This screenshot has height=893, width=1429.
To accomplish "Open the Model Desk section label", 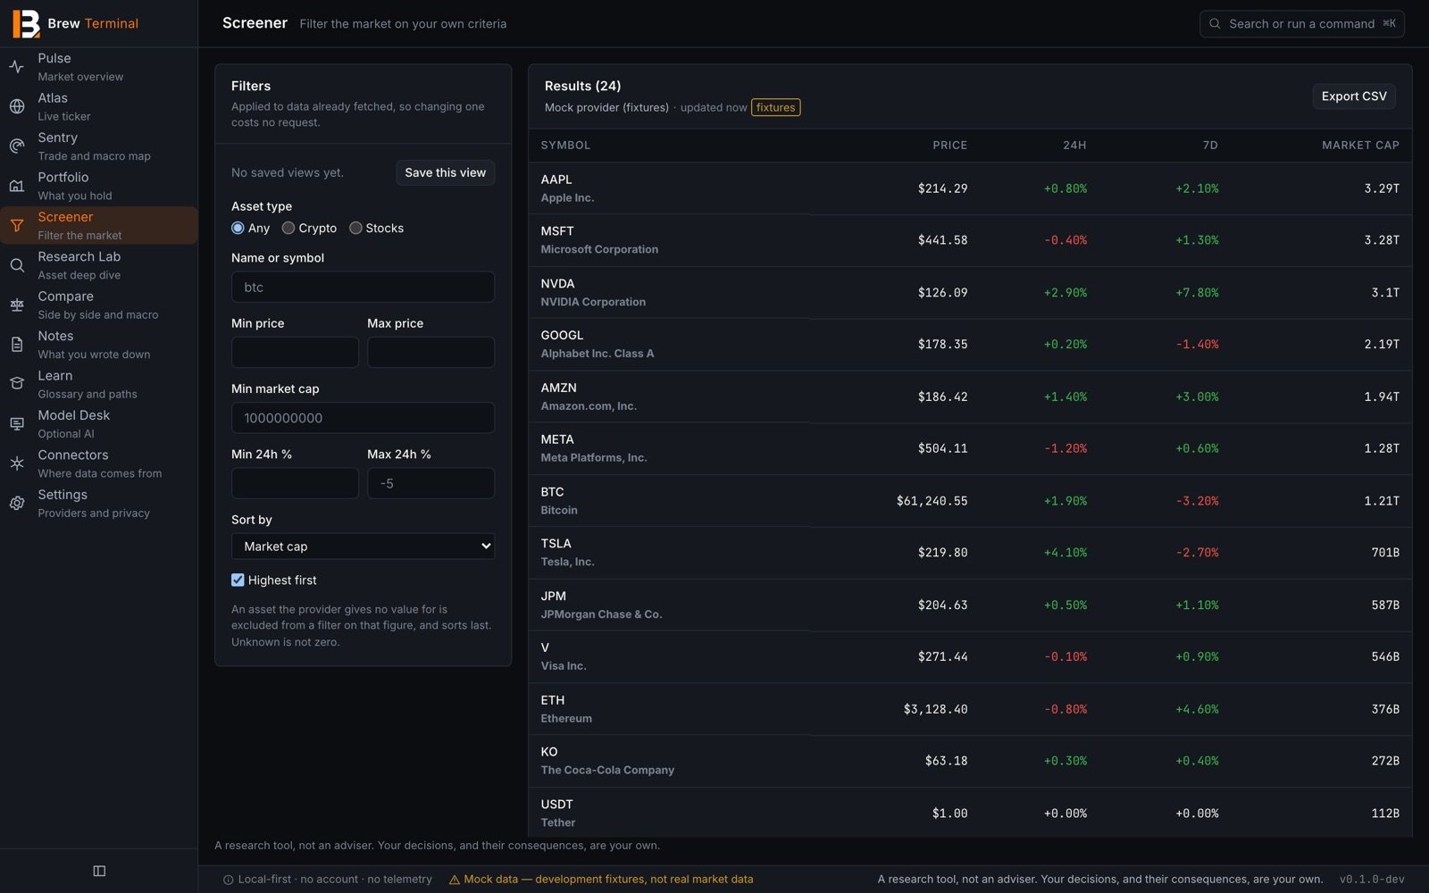I will [74, 415].
